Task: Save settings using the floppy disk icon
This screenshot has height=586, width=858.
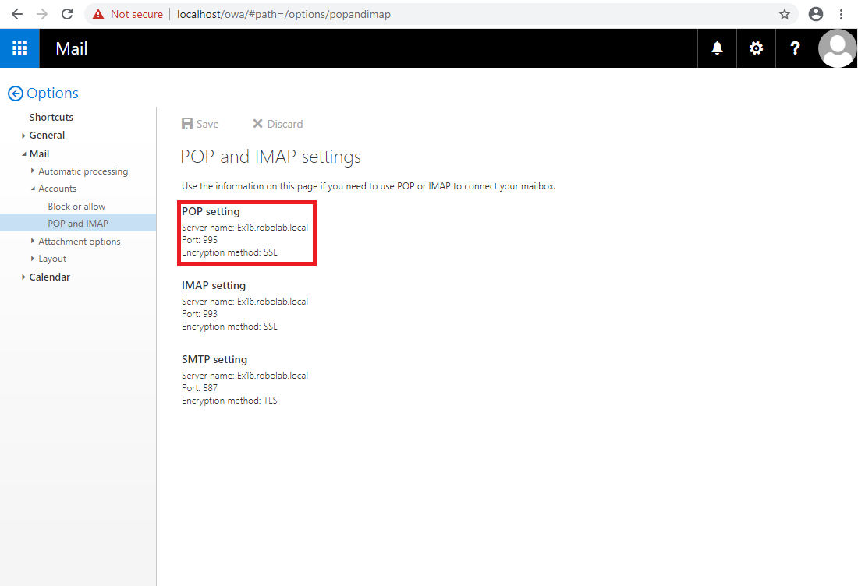Action: 188,123
